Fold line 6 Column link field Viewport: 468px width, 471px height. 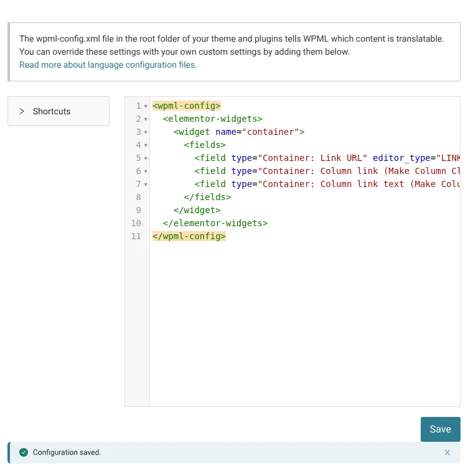(146, 171)
